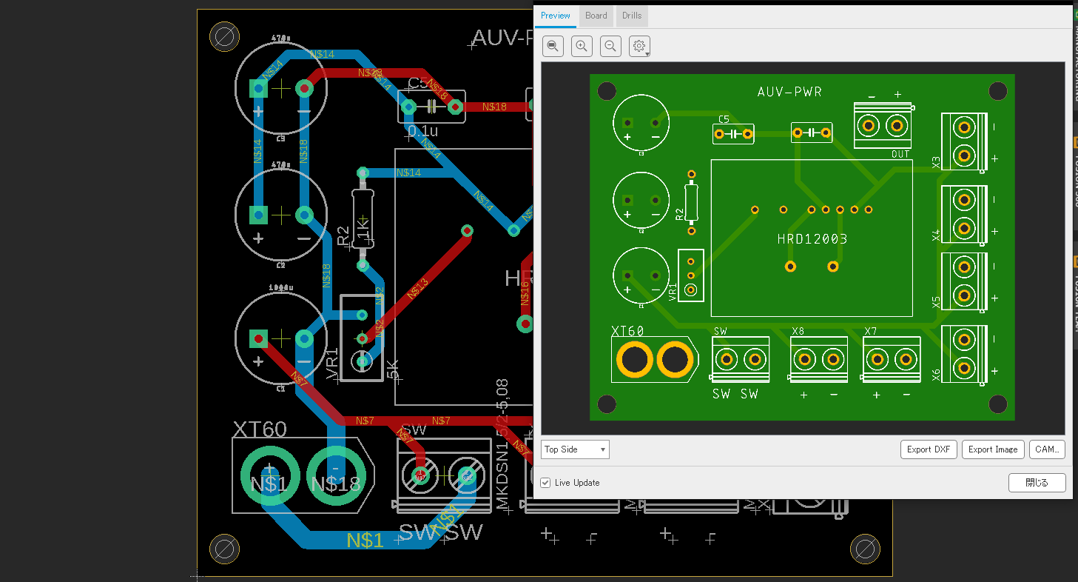Viewport: 1078px width, 582px height.
Task: Zoom out of the board preview
Action: (x=610, y=46)
